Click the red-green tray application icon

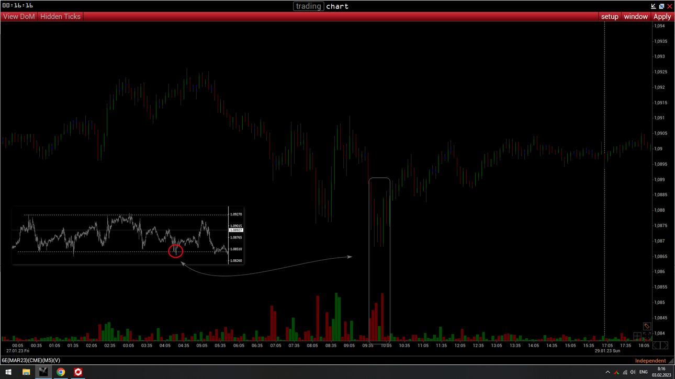click(616, 372)
